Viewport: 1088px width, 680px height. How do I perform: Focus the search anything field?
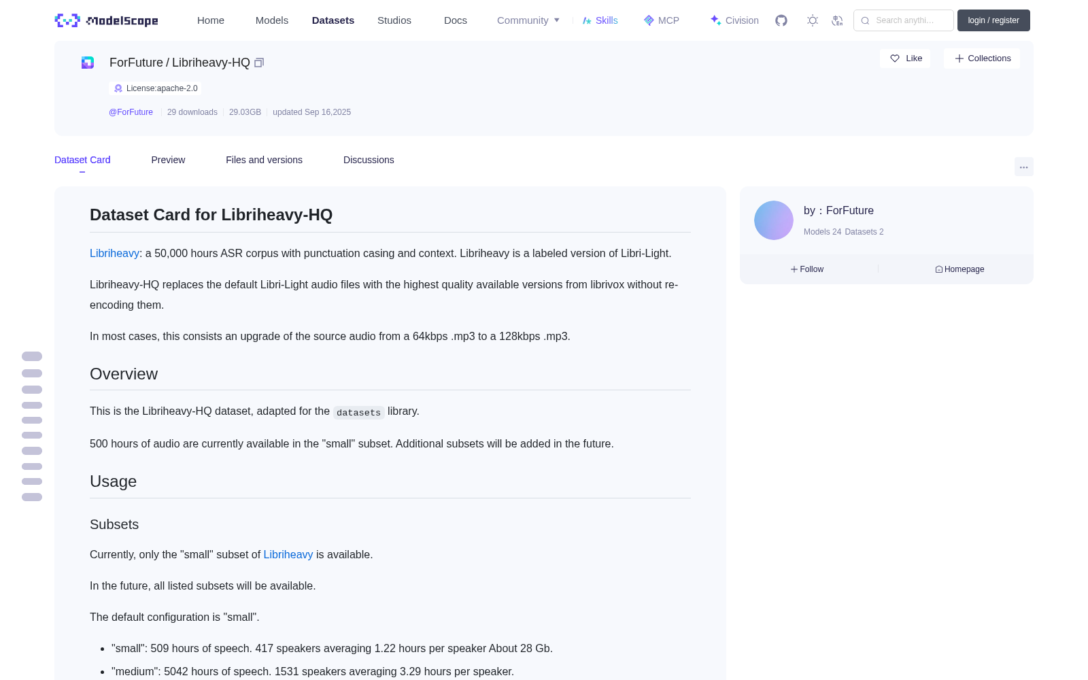(904, 20)
